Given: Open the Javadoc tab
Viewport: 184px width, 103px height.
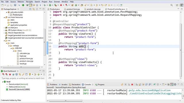Looking at the screenshot, I should click(63, 84).
